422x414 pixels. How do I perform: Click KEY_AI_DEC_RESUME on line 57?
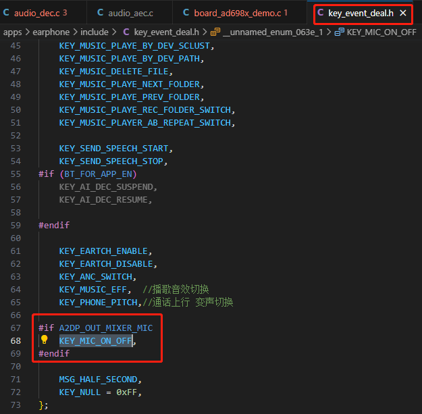click(x=103, y=200)
